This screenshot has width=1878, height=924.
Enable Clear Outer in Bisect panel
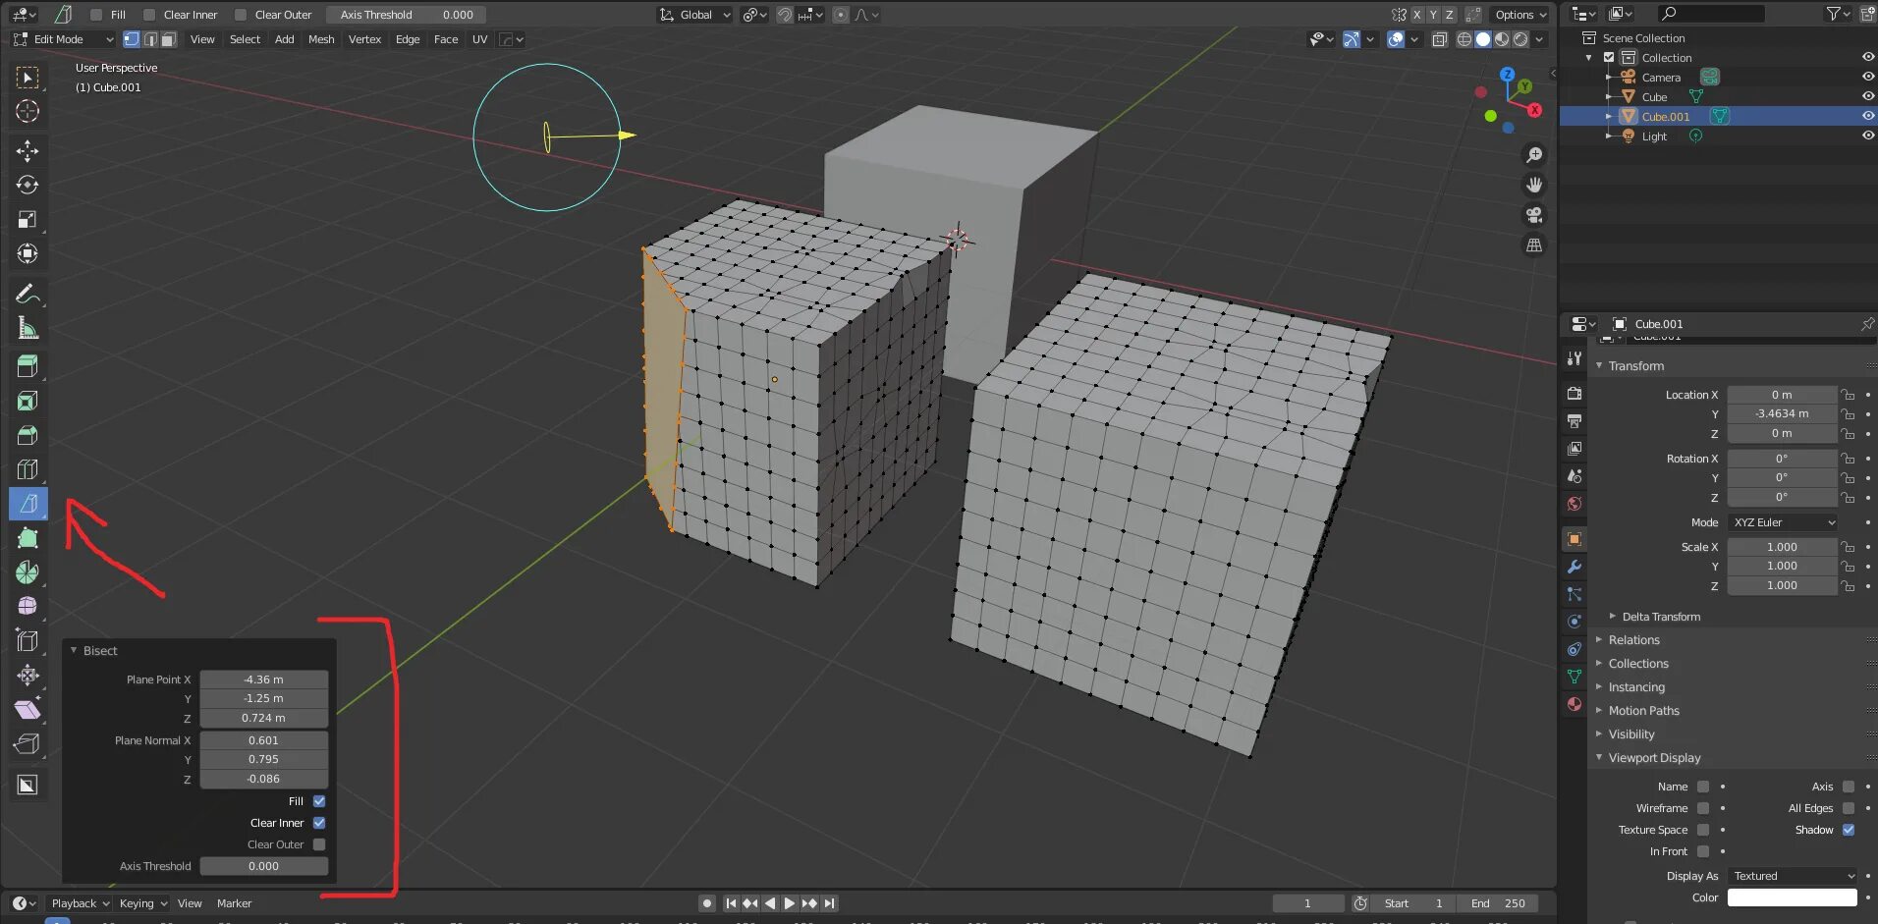319,844
